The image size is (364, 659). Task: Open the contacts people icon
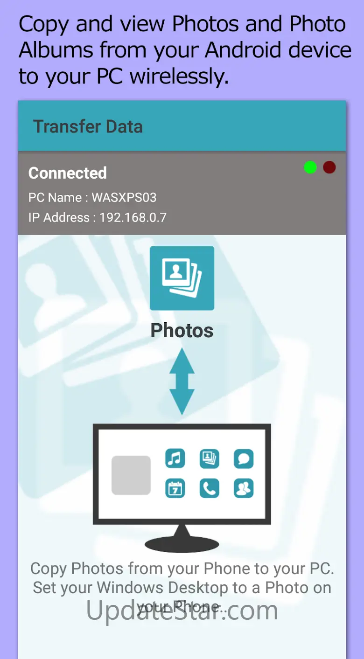pyautogui.click(x=244, y=488)
